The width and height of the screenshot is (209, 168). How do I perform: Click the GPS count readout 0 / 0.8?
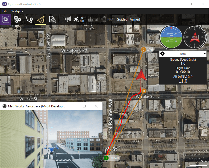pyautogui.click(x=82, y=19)
